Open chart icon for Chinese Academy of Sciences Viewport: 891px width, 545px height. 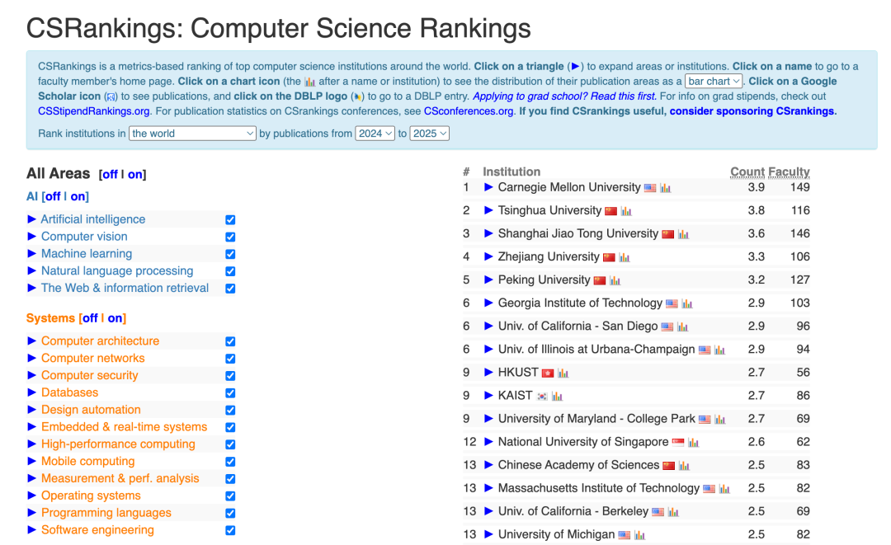(684, 466)
